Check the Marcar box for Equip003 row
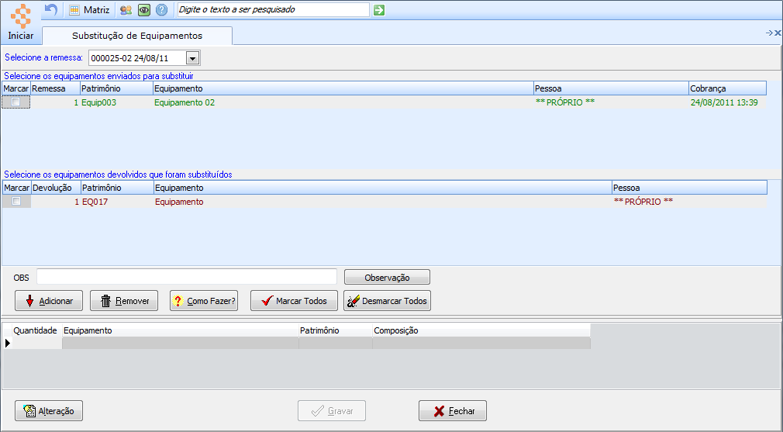Screen dimensions: 783x432 (x=16, y=102)
